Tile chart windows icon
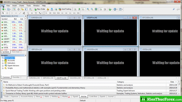 pos(96,9)
